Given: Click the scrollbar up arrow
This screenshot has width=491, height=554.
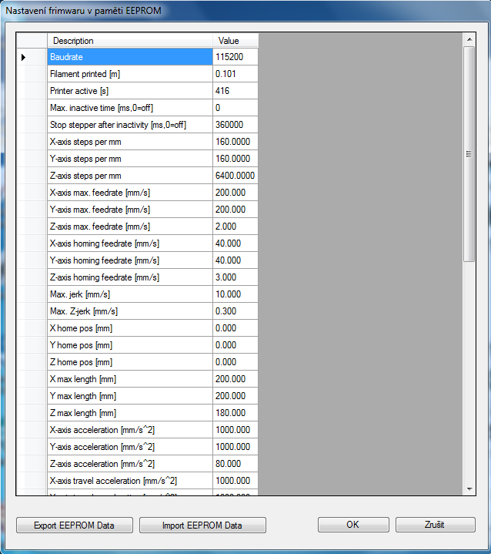Looking at the screenshot, I should click(469, 39).
